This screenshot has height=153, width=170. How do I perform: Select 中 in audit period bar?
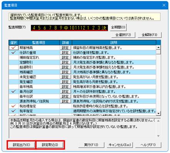click(x=66, y=28)
